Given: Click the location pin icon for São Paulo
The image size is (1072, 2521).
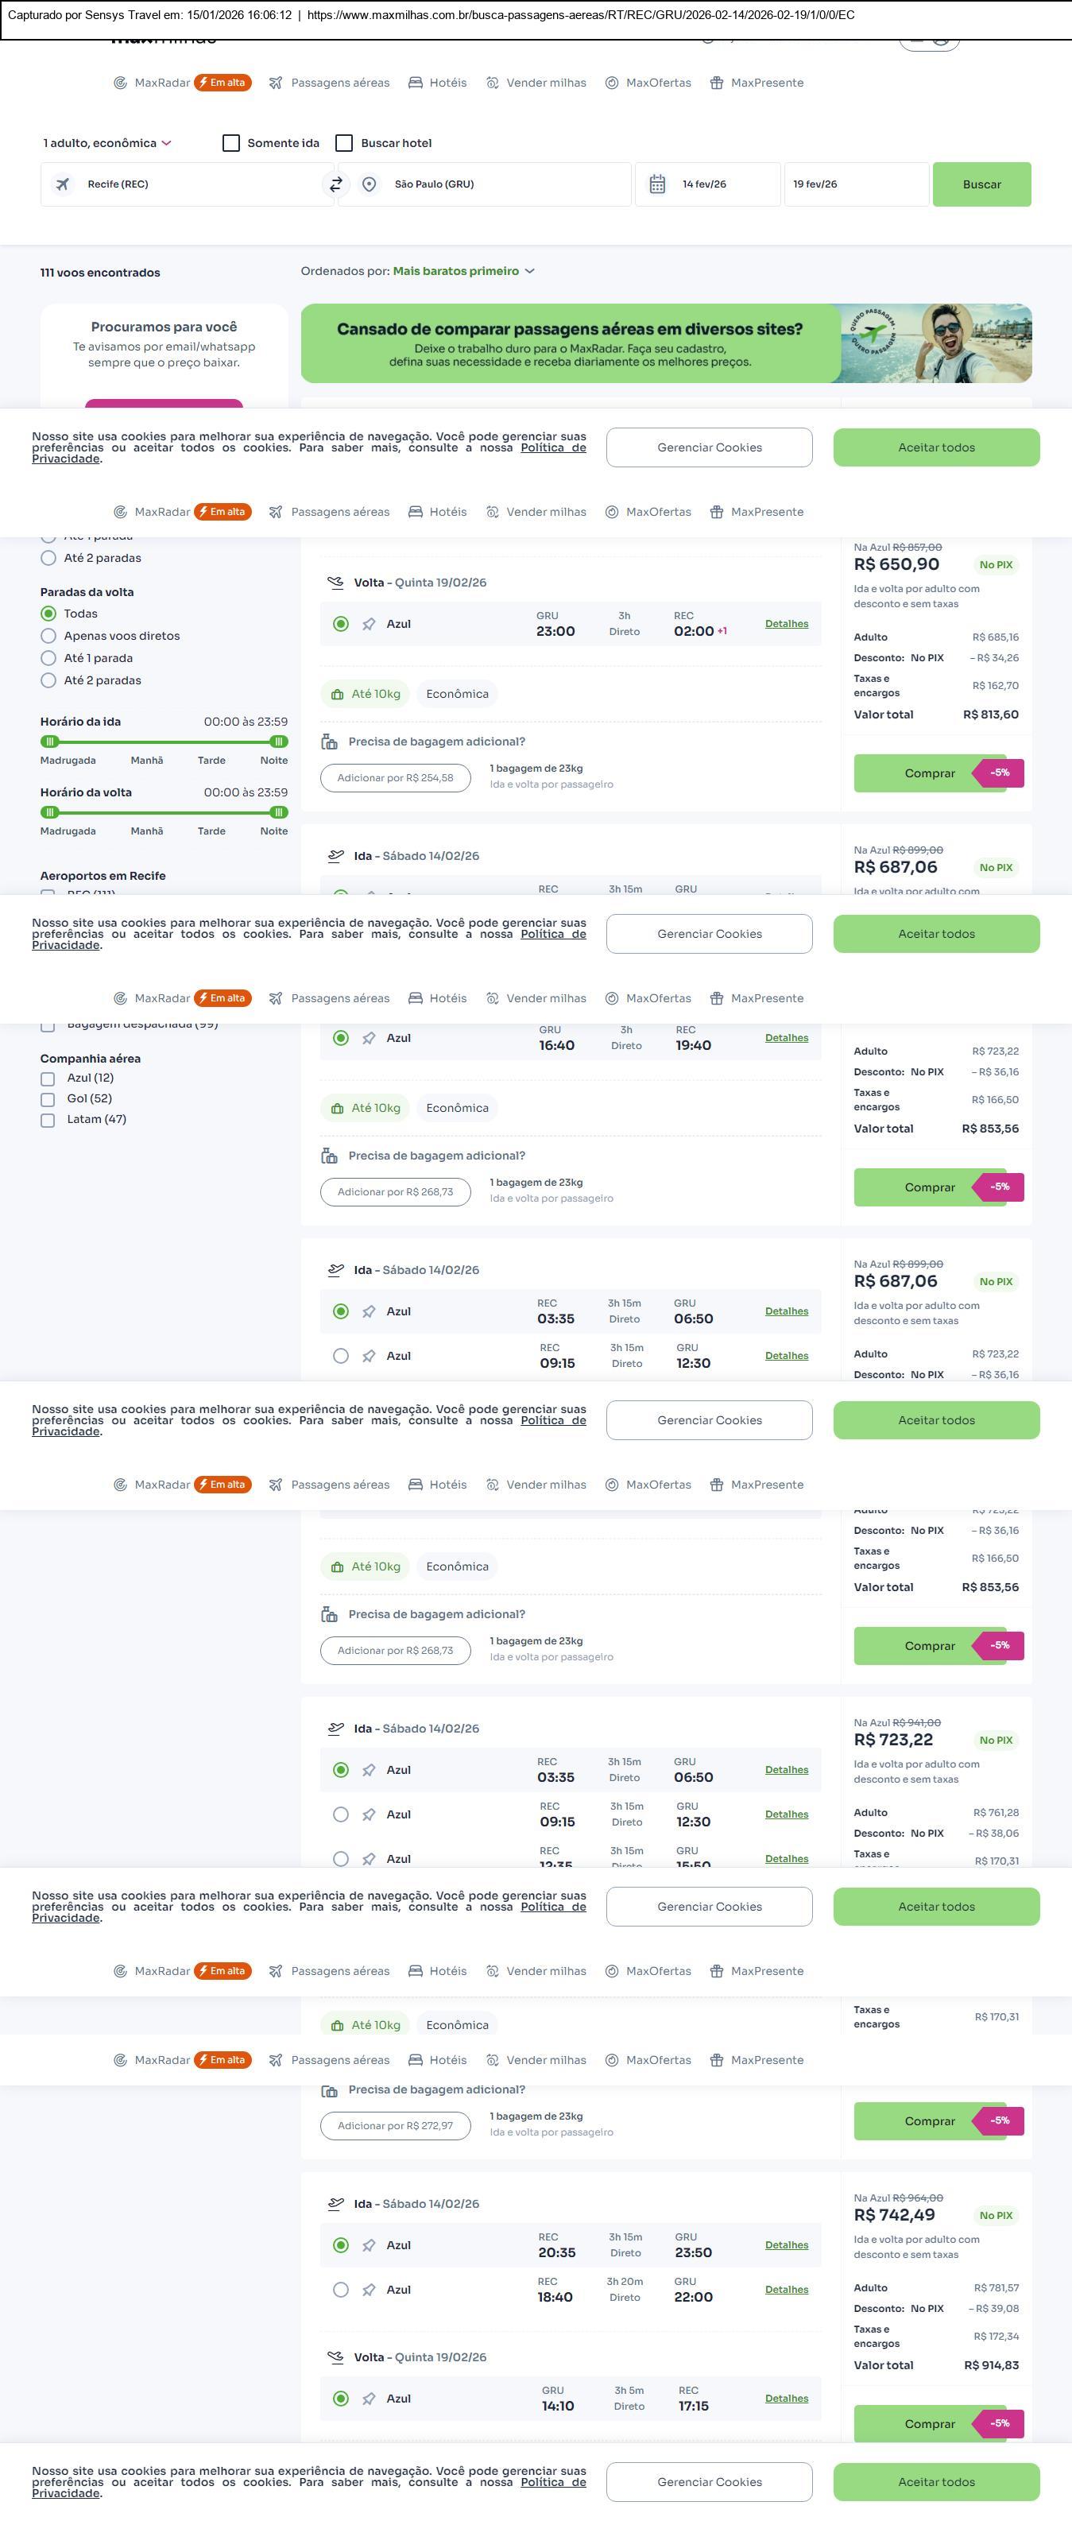Looking at the screenshot, I should tap(369, 184).
